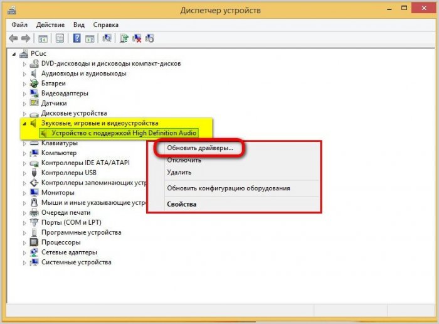Choose Свойства in context menu

[181, 204]
